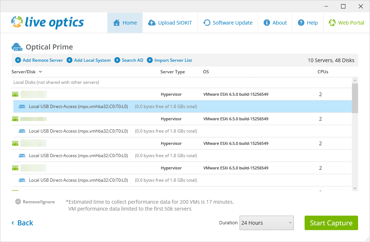The width and height of the screenshot is (370, 242).
Task: Click the minus icon for Remove/Ignore
Action: pyautogui.click(x=18, y=202)
